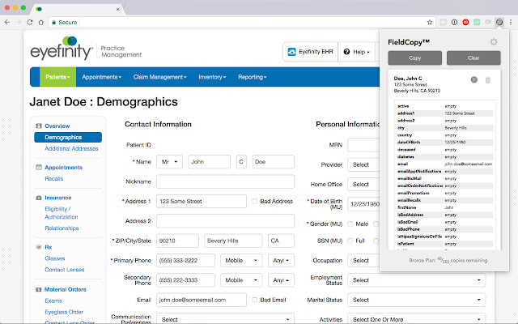Select the Full SSN radio button
Viewport: 518px width, 324px height.
(350, 241)
